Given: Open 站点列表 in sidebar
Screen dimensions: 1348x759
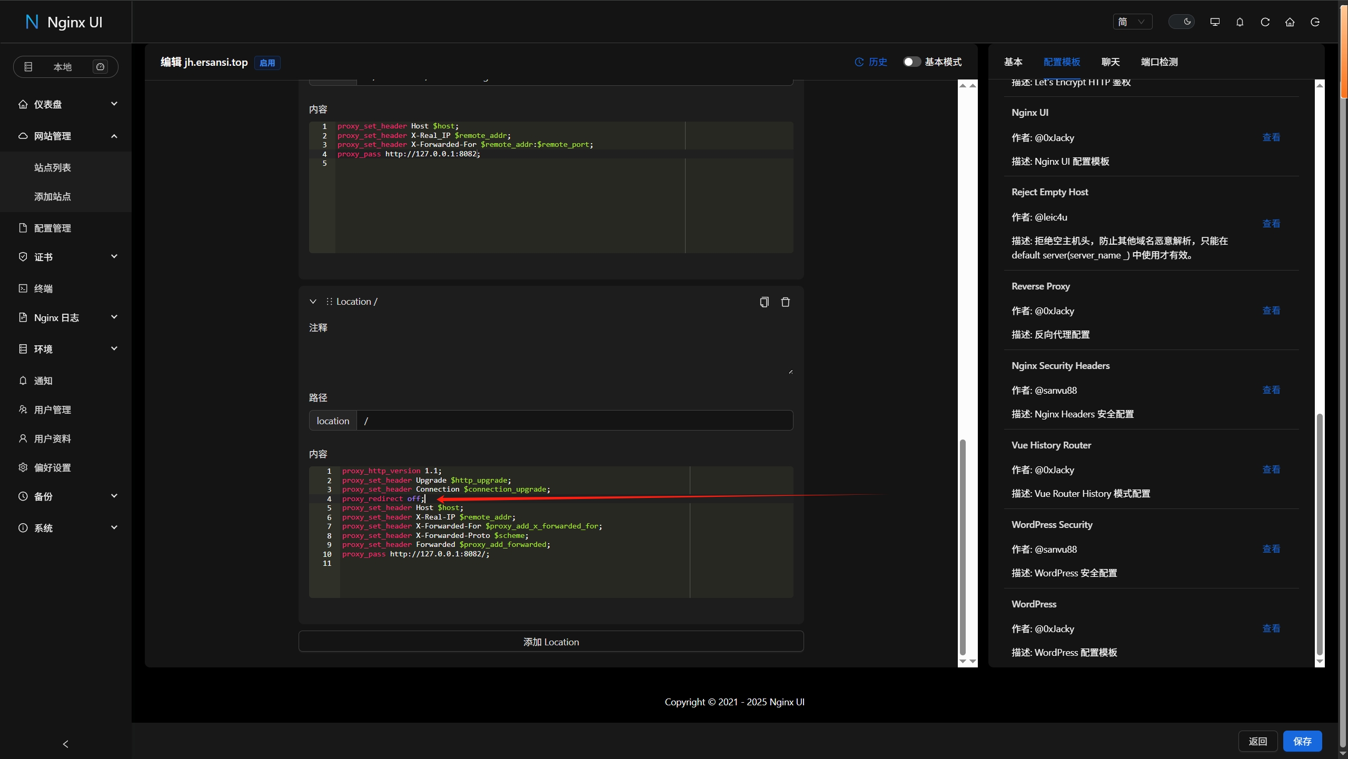Looking at the screenshot, I should click(x=53, y=167).
